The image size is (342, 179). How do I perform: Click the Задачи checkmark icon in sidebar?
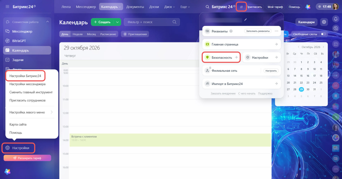tap(8, 60)
